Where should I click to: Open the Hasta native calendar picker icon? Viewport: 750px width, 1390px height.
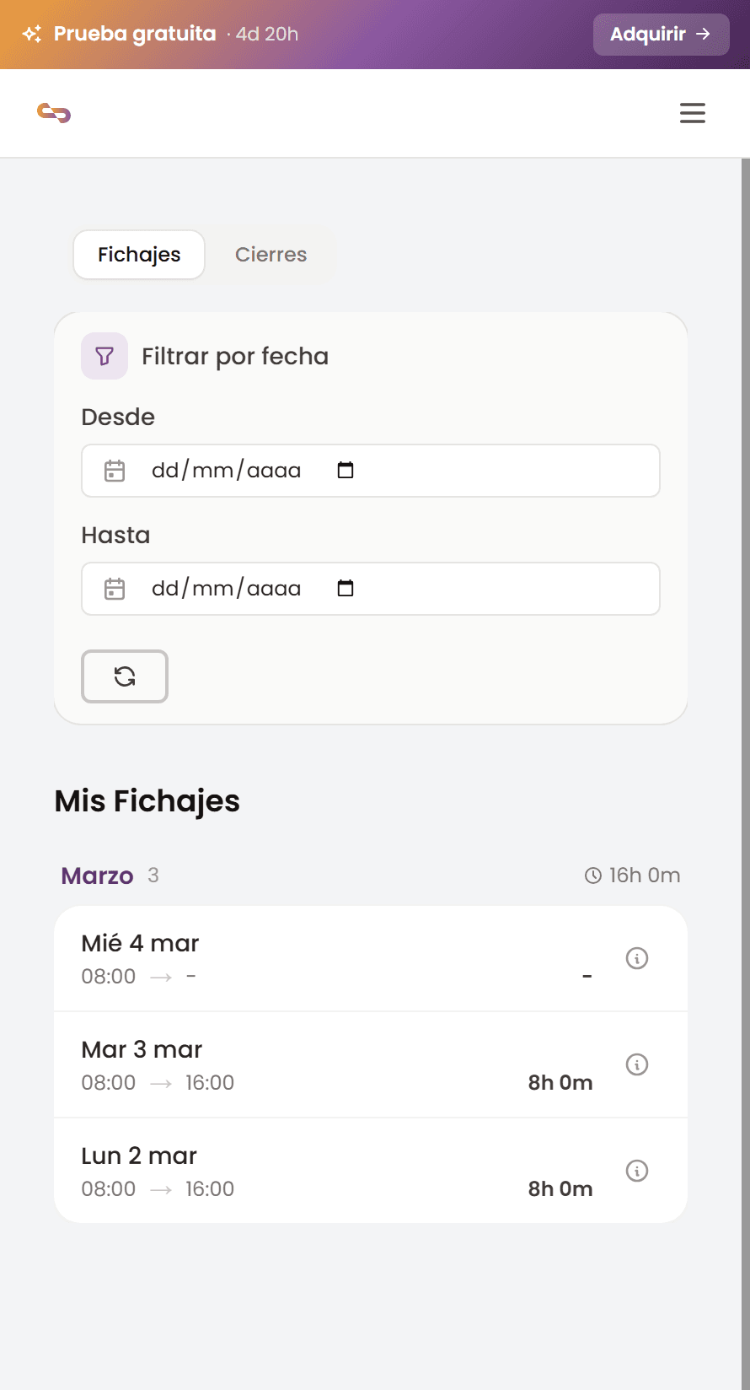(x=346, y=588)
